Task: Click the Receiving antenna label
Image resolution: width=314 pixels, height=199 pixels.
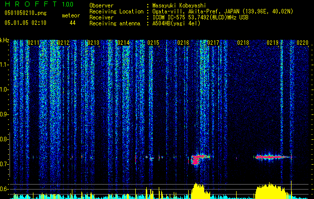Action: (x=115, y=23)
